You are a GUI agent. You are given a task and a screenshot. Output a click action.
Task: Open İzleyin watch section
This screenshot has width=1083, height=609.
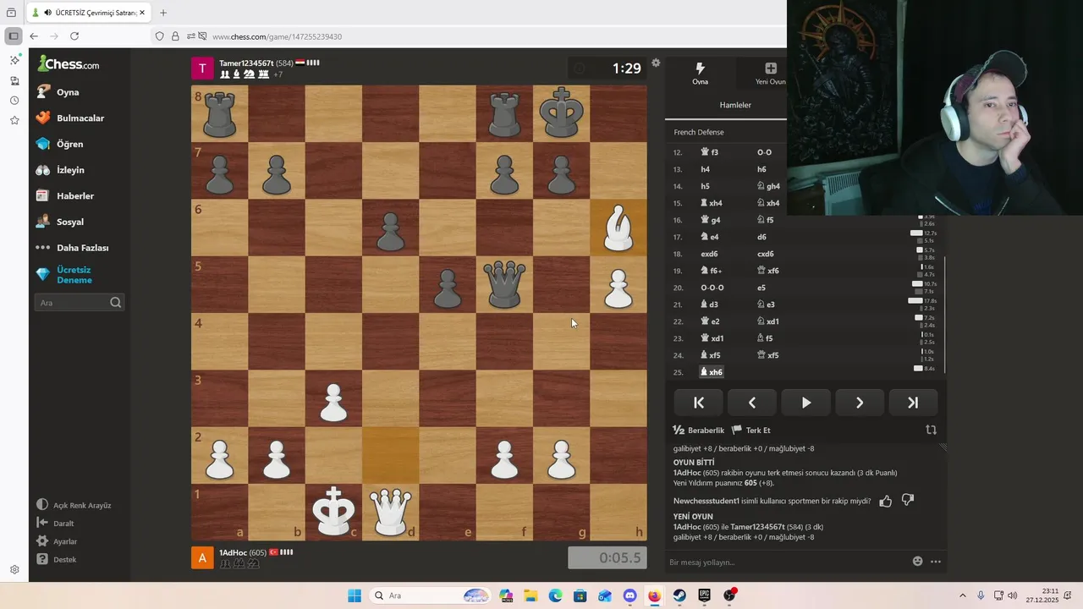(x=70, y=170)
